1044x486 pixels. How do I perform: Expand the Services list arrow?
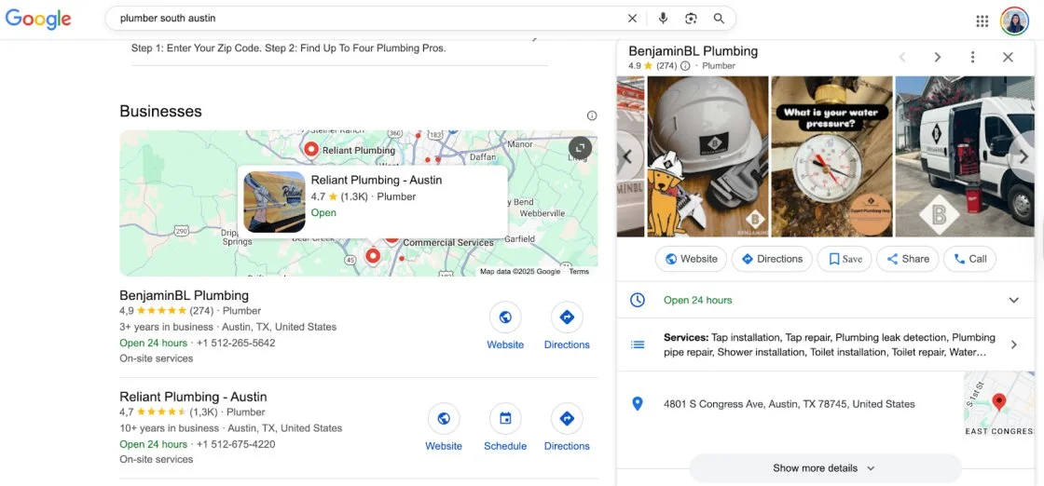tap(1014, 344)
